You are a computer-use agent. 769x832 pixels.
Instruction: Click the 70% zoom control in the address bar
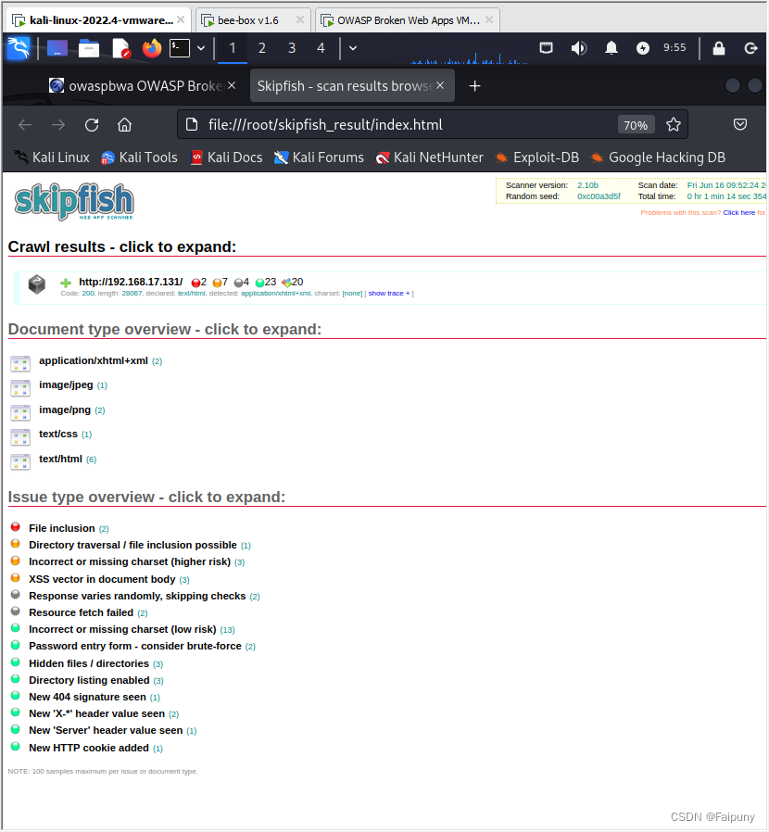(x=637, y=123)
